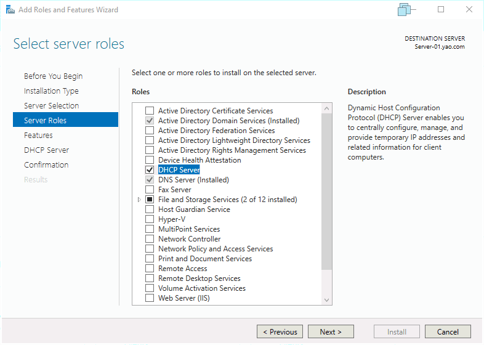
Task: Click the server group icon near the title bar
Action: [x=405, y=10]
